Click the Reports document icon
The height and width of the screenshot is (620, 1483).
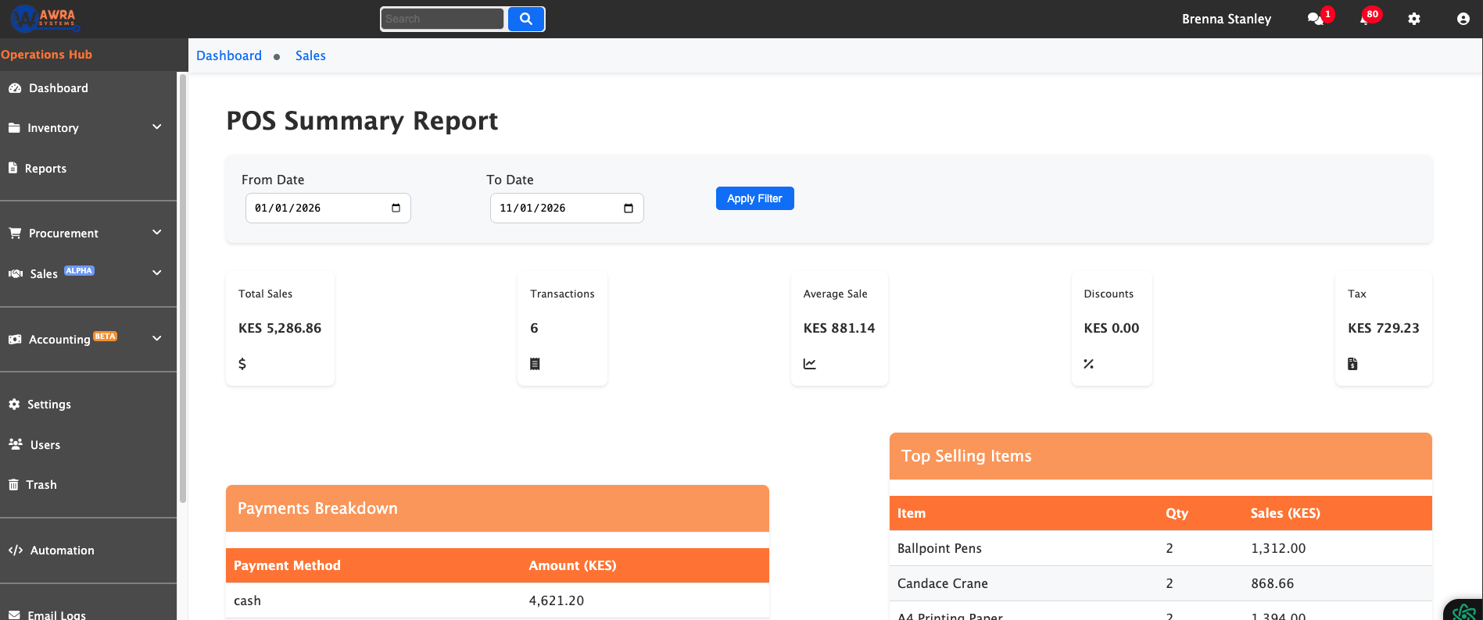tap(13, 168)
